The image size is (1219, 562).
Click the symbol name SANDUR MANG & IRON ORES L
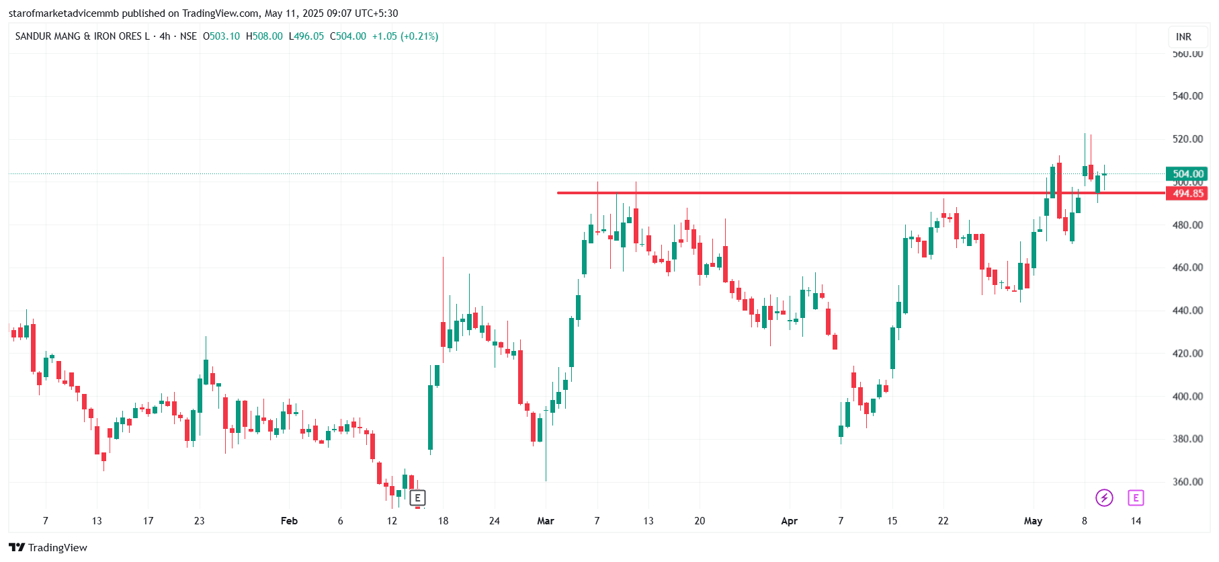coord(82,36)
